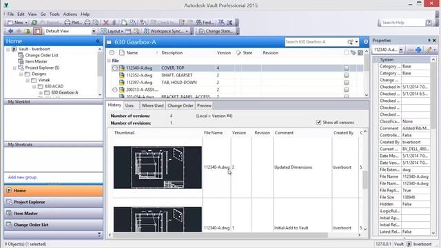This screenshot has width=441, height=248.
Task: Toggle checkbox for 200313-A-ASSY row
Action: 346,90
